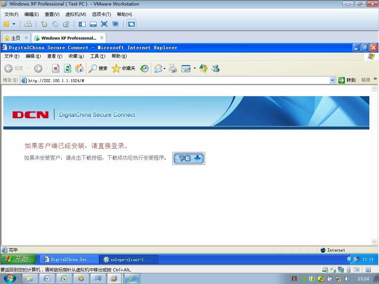Open the edit dropdown arrow in IE toolbar
This screenshot has width=379, height=284.
pos(195,68)
